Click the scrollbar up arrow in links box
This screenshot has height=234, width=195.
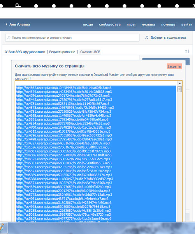[180, 83]
